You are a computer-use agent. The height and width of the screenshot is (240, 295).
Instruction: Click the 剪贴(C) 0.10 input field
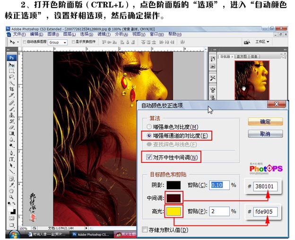[x=219, y=185]
